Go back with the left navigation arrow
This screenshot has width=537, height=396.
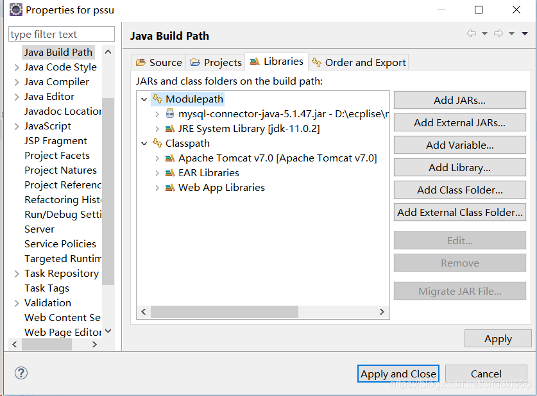(472, 33)
